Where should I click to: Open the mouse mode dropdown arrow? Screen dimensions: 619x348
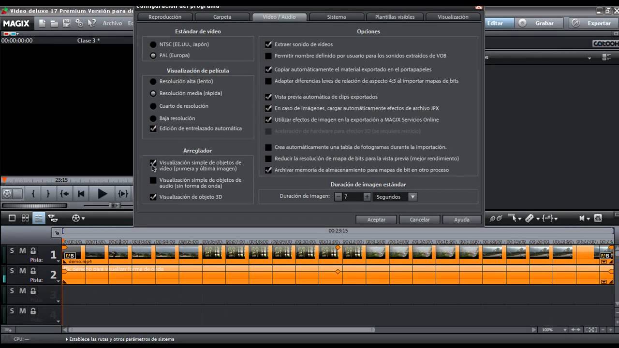point(520,219)
